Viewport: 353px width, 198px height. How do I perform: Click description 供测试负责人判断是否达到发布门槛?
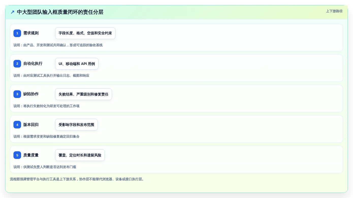click(45, 167)
